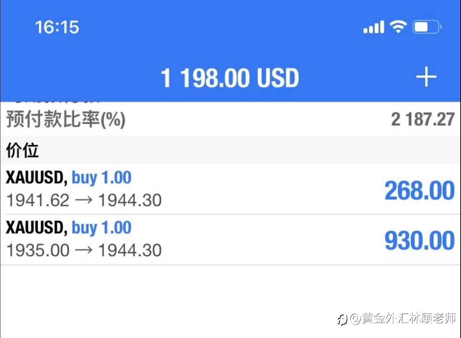The width and height of the screenshot is (461, 338).
Task: Select the 预付款比率(%) label
Action: point(66,120)
